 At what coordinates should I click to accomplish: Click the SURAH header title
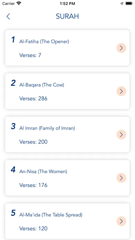click(x=67, y=16)
